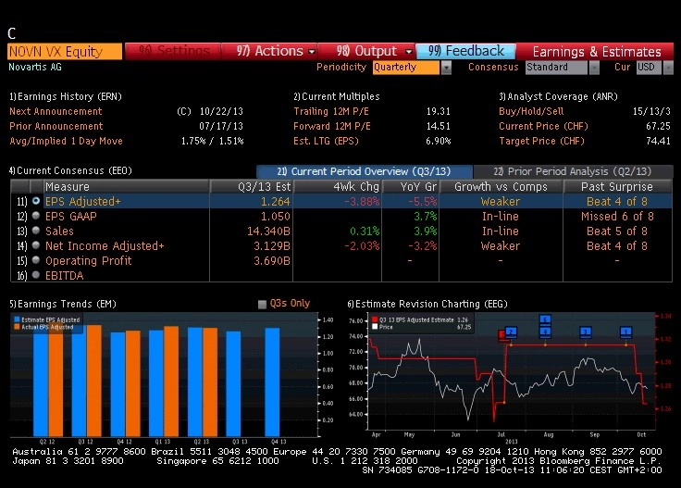Click the Target Price (CHF) value 74.41
This screenshot has height=488, width=681.
point(658,141)
